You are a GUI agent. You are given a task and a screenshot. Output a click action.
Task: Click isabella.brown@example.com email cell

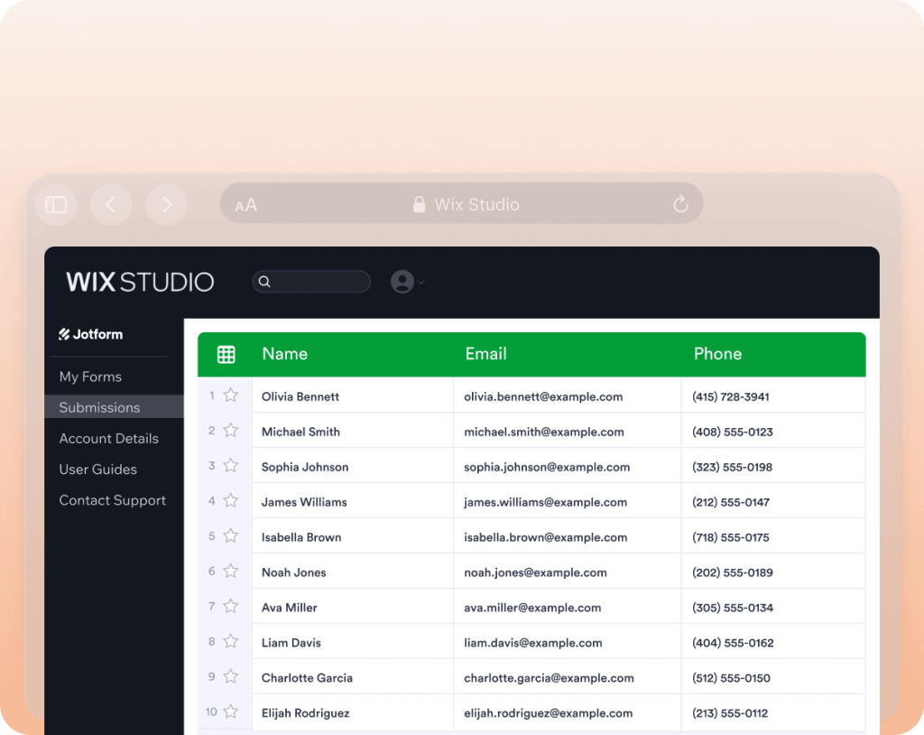[x=568, y=536]
